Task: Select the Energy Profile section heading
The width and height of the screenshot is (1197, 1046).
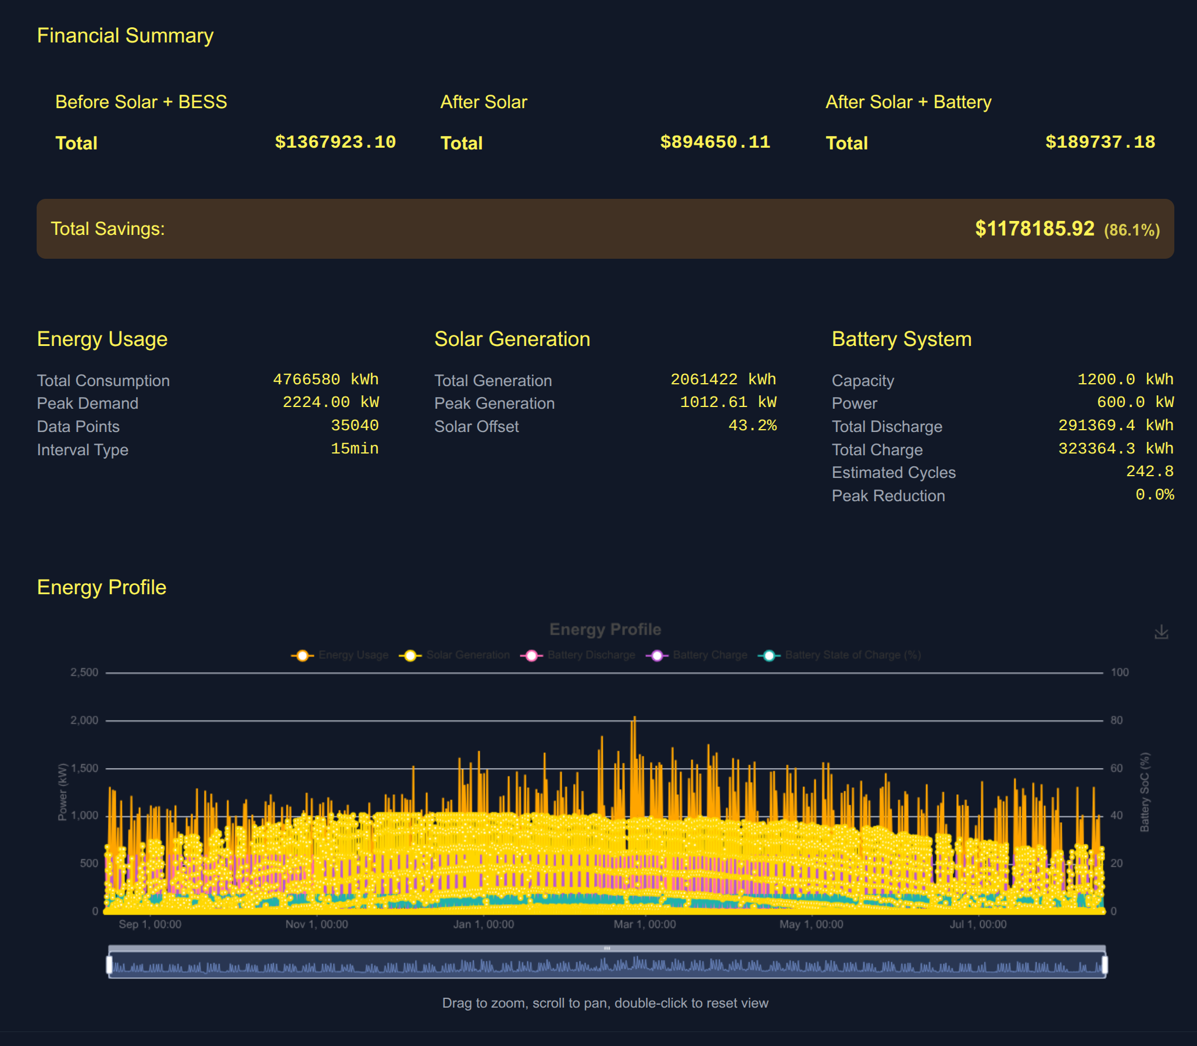Action: tap(102, 587)
